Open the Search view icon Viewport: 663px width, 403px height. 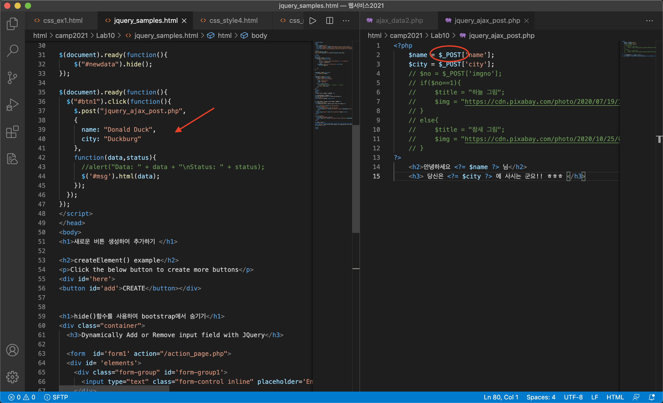click(12, 51)
